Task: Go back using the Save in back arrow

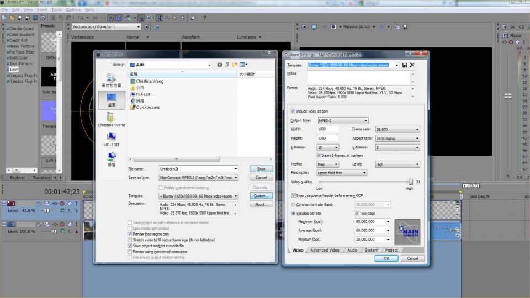Action: tap(220, 65)
